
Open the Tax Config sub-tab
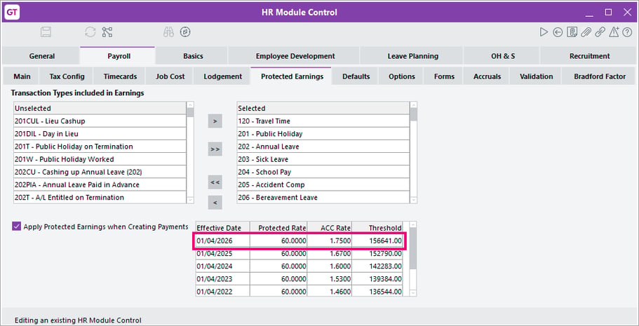pyautogui.click(x=67, y=76)
